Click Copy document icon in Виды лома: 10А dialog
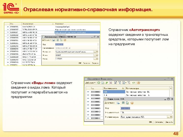 (127, 103)
